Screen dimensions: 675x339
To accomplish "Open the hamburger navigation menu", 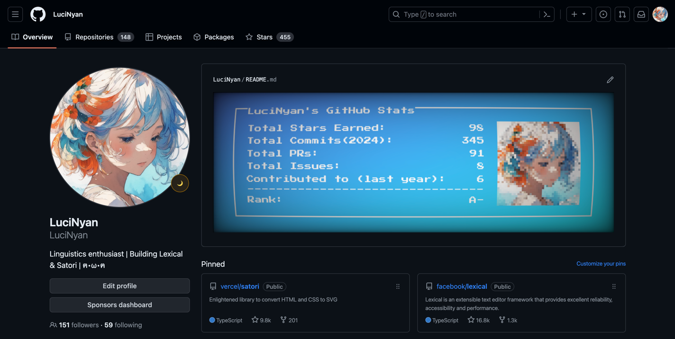I will point(15,14).
